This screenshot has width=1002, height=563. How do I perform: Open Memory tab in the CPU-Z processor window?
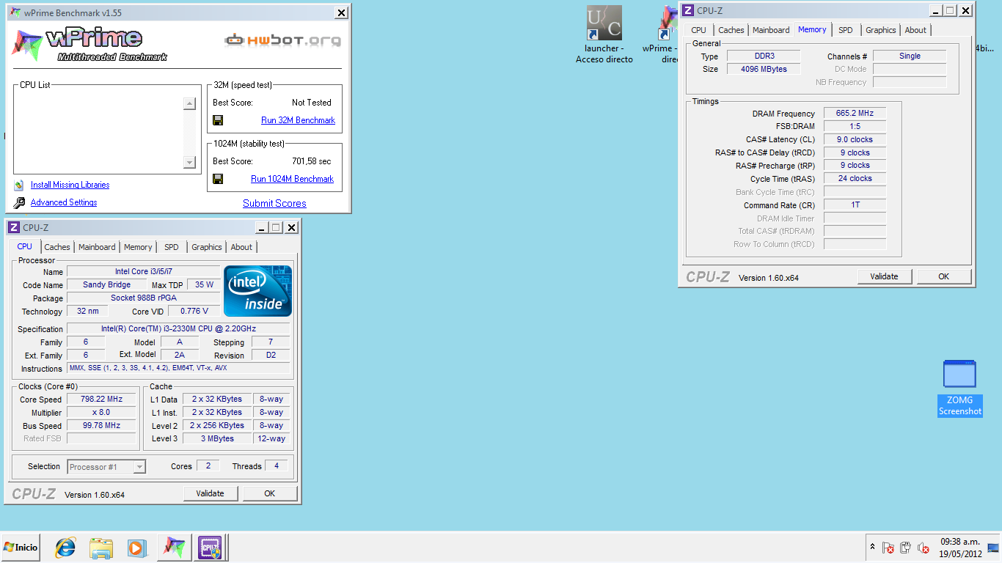138,247
